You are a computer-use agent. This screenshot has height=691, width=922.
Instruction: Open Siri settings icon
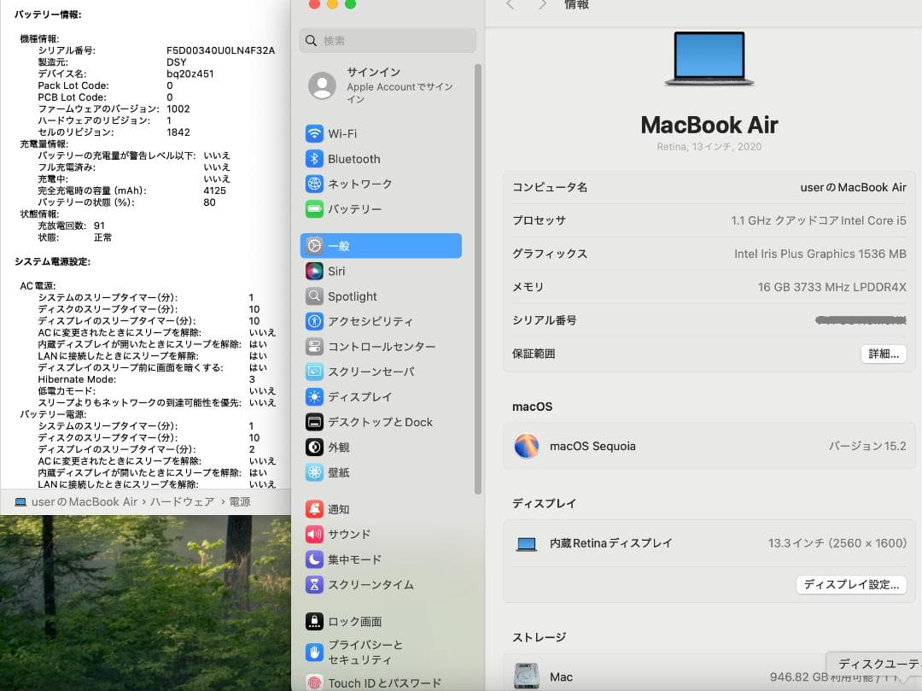pyautogui.click(x=314, y=271)
